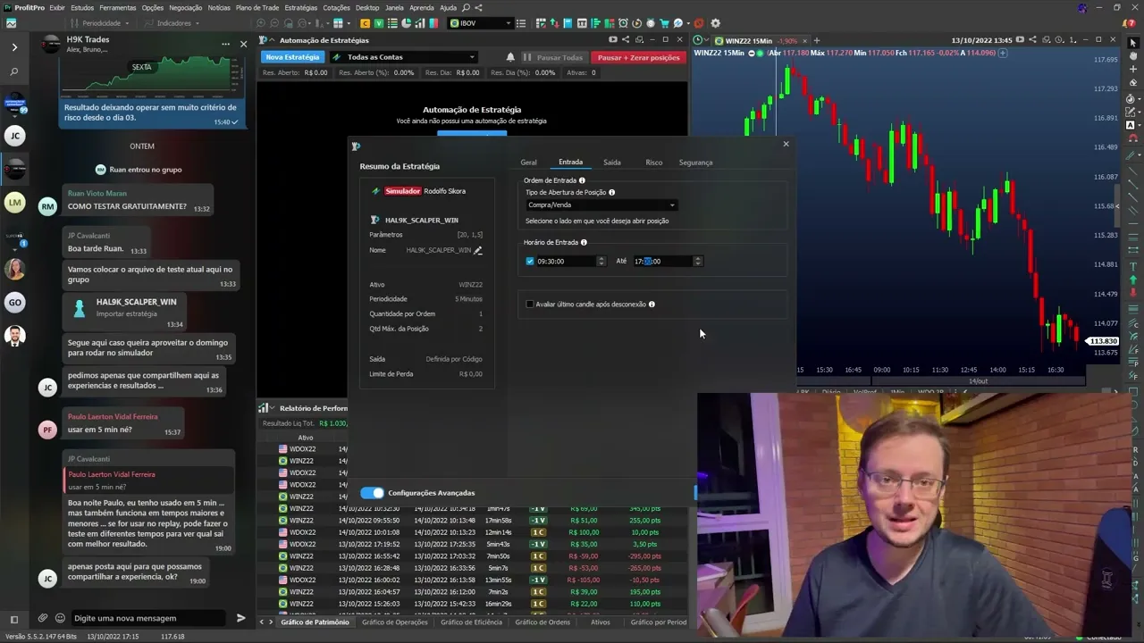
Task: Click the plus icon after chart OHLC values
Action: click(1002, 53)
